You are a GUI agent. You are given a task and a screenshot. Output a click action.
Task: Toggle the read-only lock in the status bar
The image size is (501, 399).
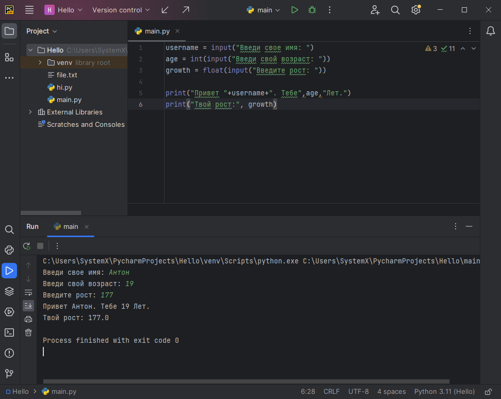point(488,392)
